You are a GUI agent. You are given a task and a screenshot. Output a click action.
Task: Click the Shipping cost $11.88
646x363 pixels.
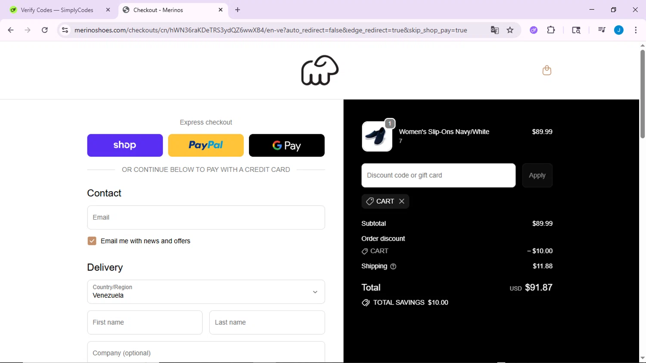(543, 266)
